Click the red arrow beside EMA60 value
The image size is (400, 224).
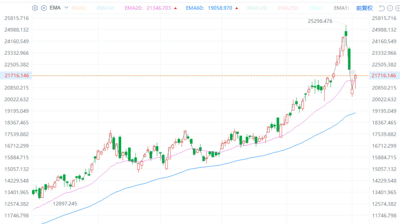pyautogui.click(x=237, y=8)
